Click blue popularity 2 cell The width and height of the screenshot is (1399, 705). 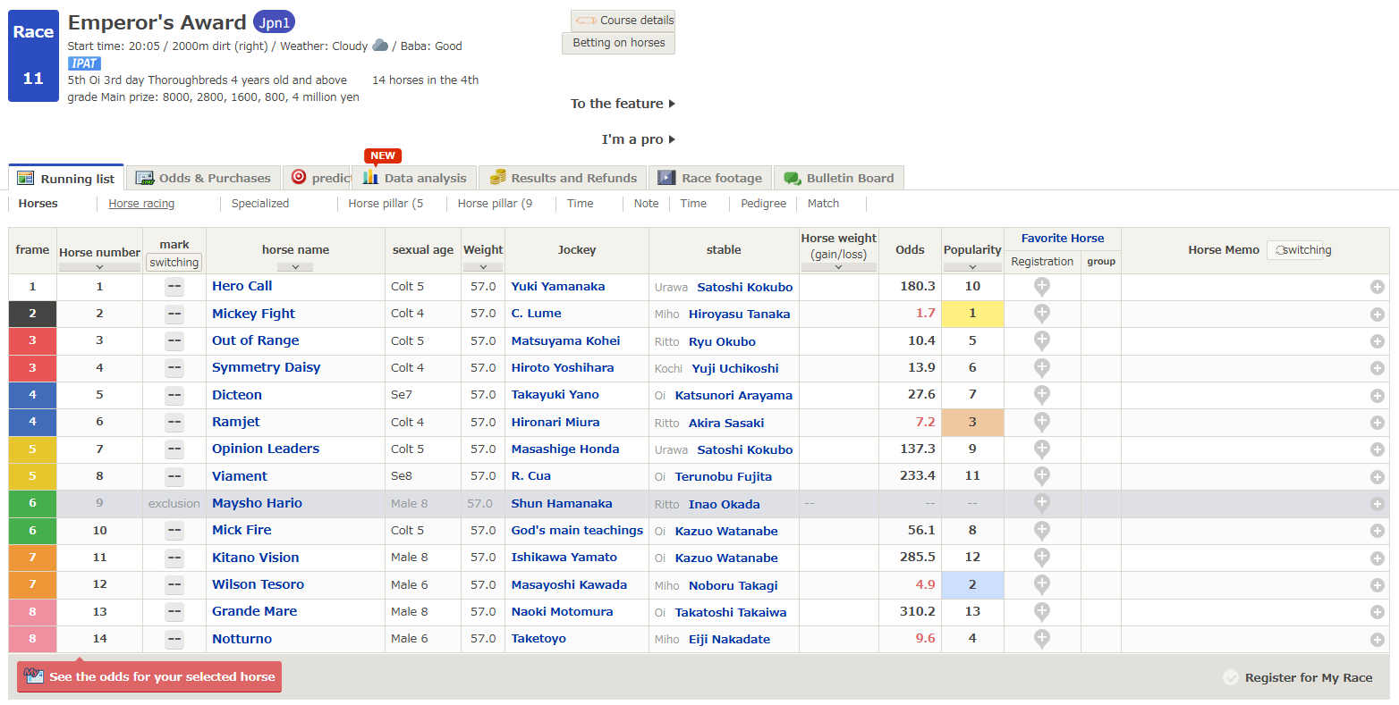972,584
